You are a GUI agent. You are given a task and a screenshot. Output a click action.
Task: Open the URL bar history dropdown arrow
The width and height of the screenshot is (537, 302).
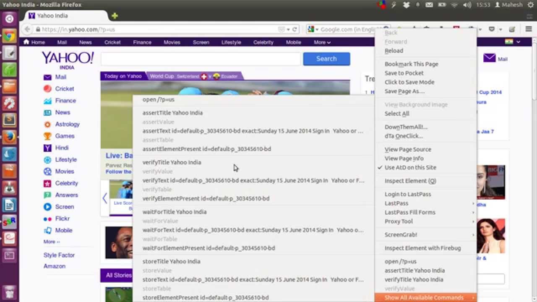point(289,29)
